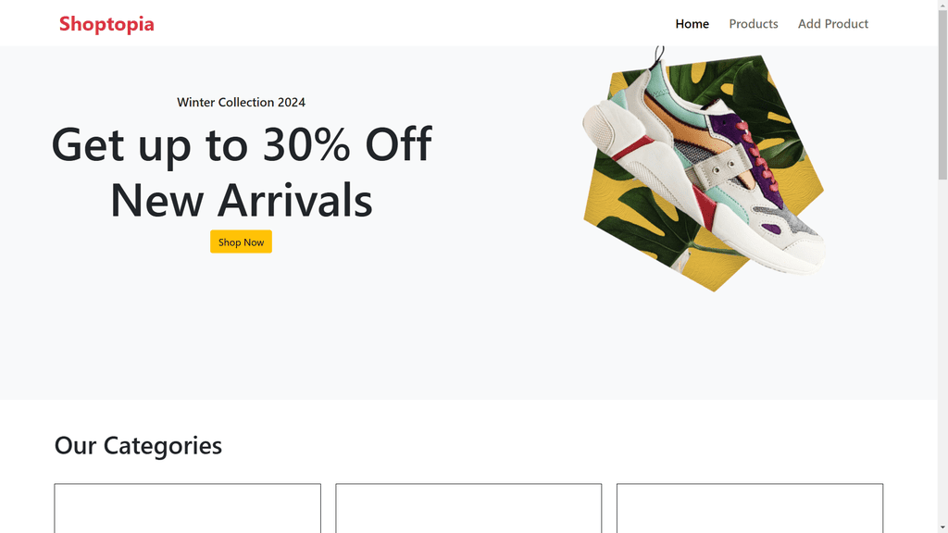Open the rightmost category card
Screen dimensions: 948x533
(749, 508)
